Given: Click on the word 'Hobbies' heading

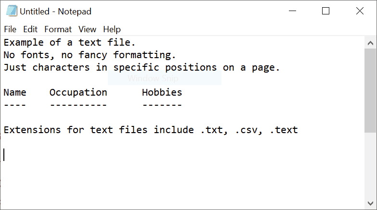Looking at the screenshot, I should (162, 93).
